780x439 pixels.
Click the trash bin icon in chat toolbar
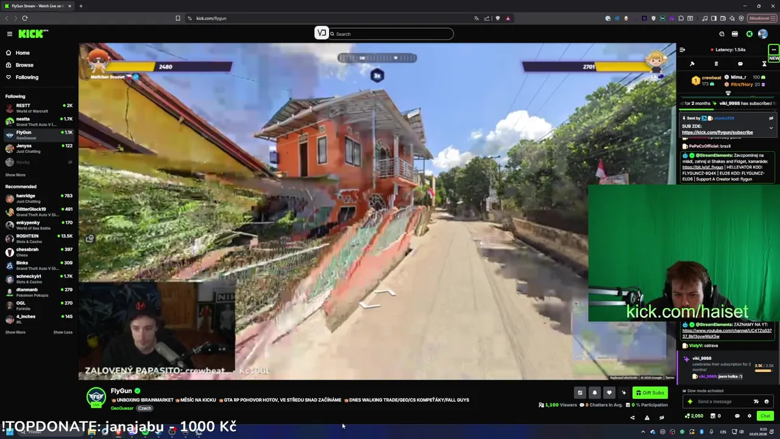pyautogui.click(x=716, y=63)
